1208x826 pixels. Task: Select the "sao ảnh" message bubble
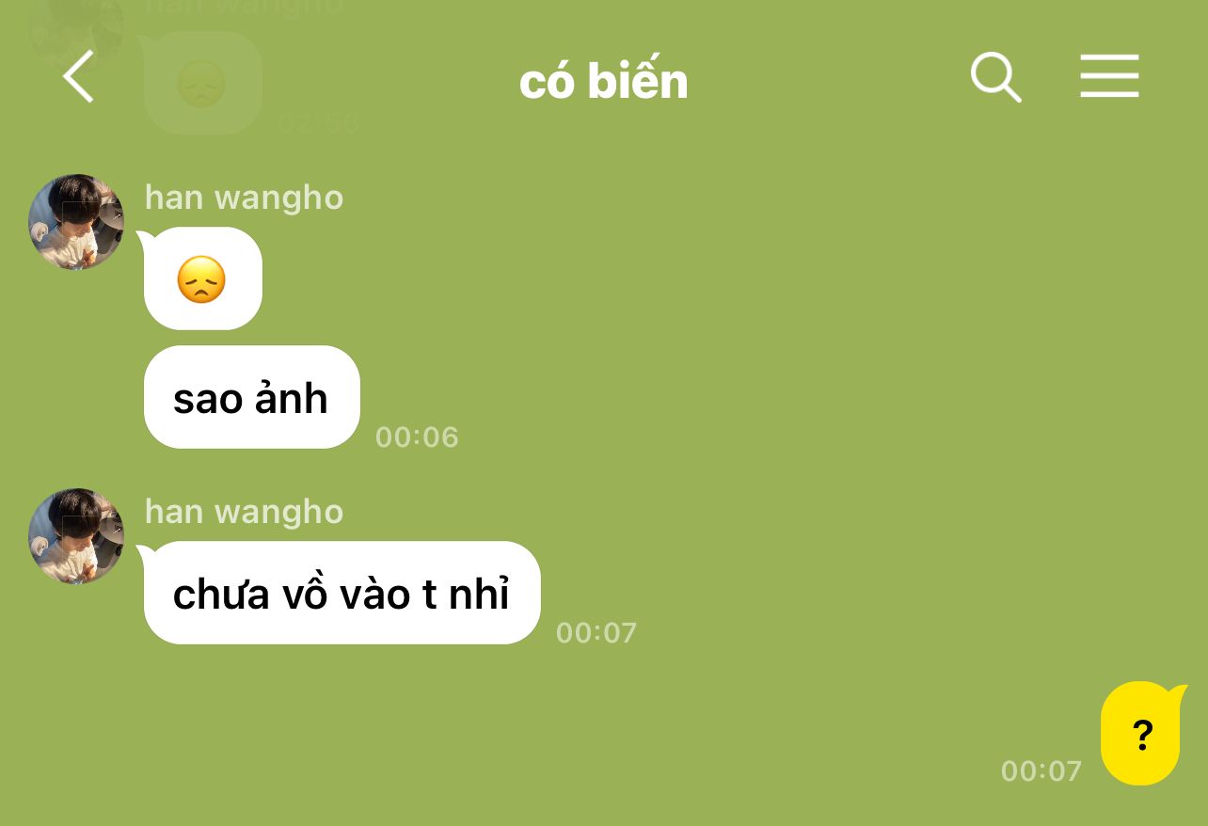(251, 397)
